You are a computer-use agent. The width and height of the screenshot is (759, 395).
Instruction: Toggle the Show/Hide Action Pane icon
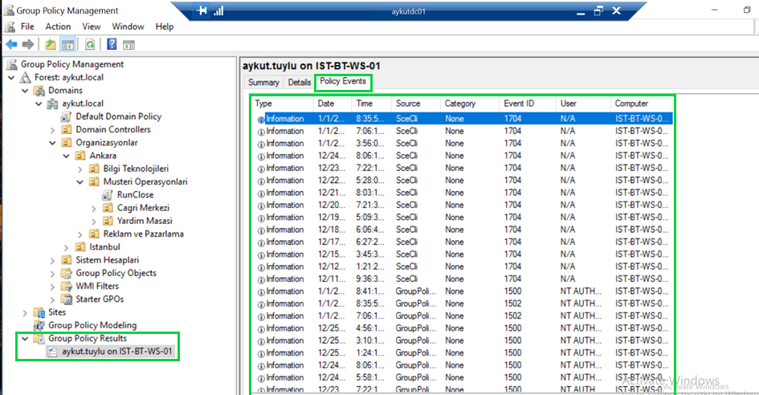129,44
